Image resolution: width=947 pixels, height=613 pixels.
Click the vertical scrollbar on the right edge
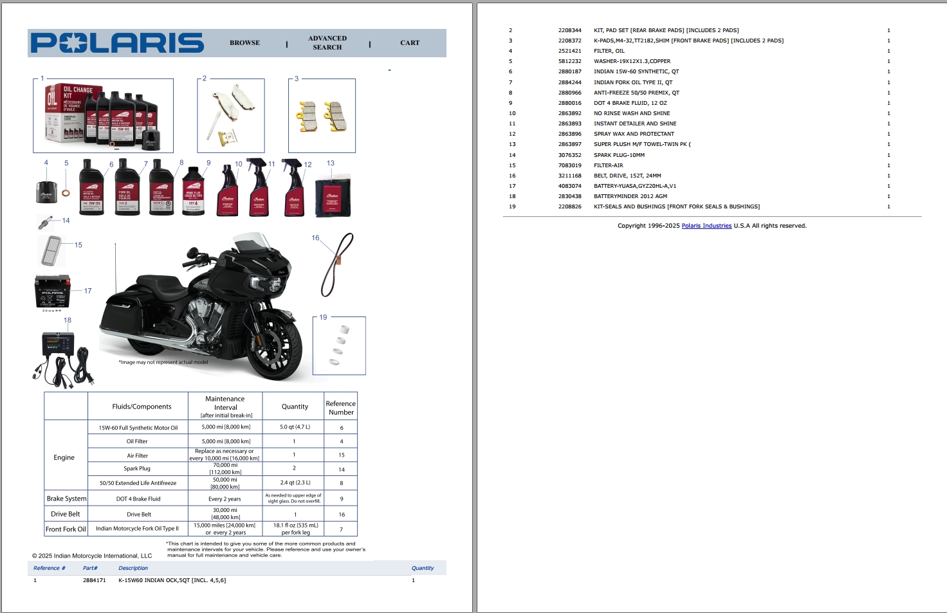pyautogui.click(x=942, y=306)
